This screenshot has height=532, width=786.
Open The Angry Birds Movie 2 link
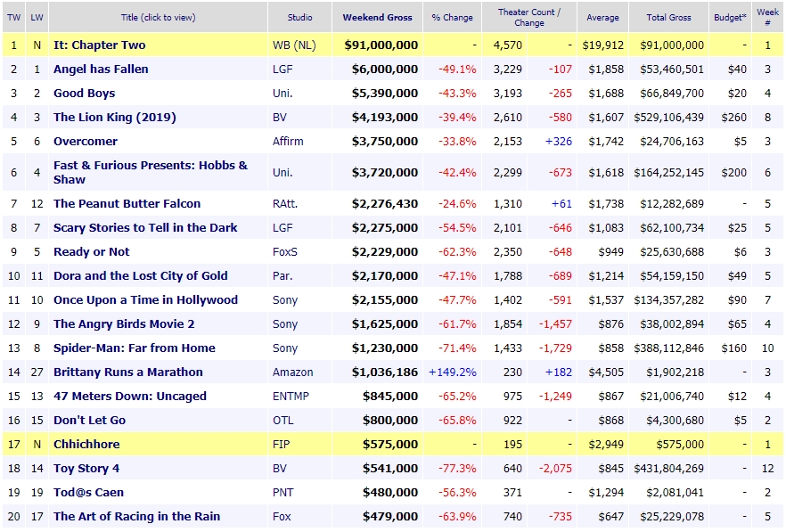click(x=124, y=323)
